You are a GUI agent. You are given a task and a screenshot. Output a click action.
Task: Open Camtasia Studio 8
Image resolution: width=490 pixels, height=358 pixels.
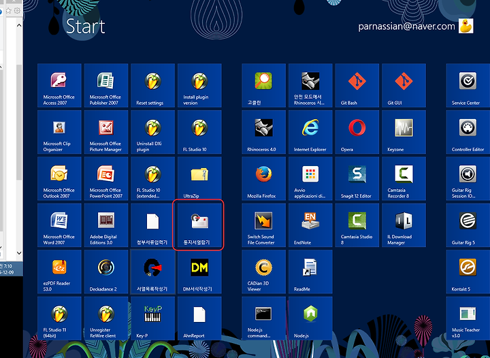[x=357, y=225]
